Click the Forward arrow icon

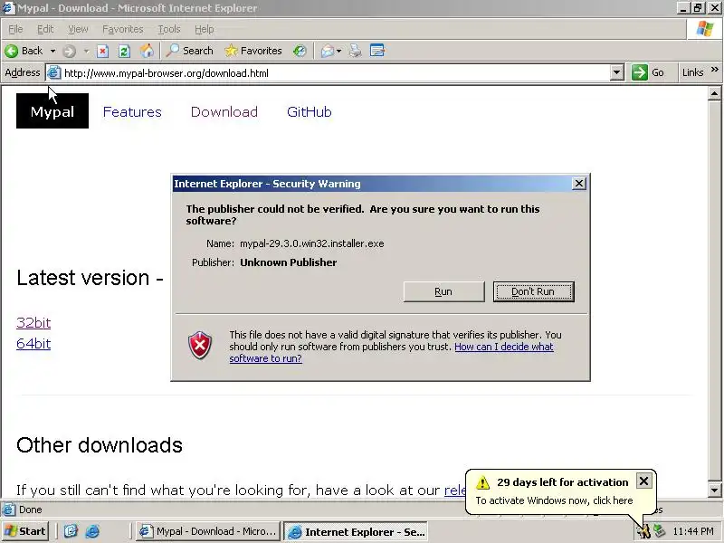(x=70, y=51)
